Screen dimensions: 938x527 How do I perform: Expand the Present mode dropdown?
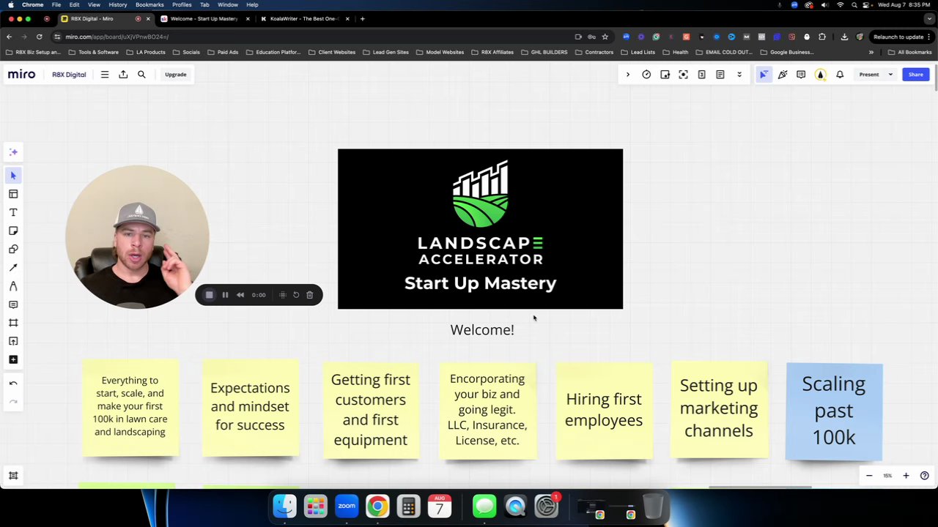(889, 74)
